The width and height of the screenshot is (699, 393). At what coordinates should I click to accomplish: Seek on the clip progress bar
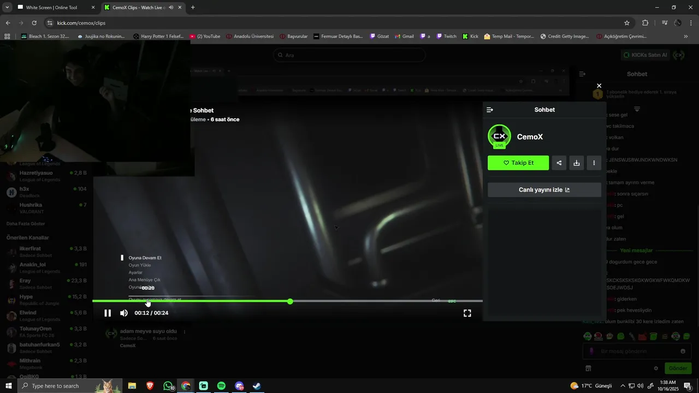[x=287, y=301]
